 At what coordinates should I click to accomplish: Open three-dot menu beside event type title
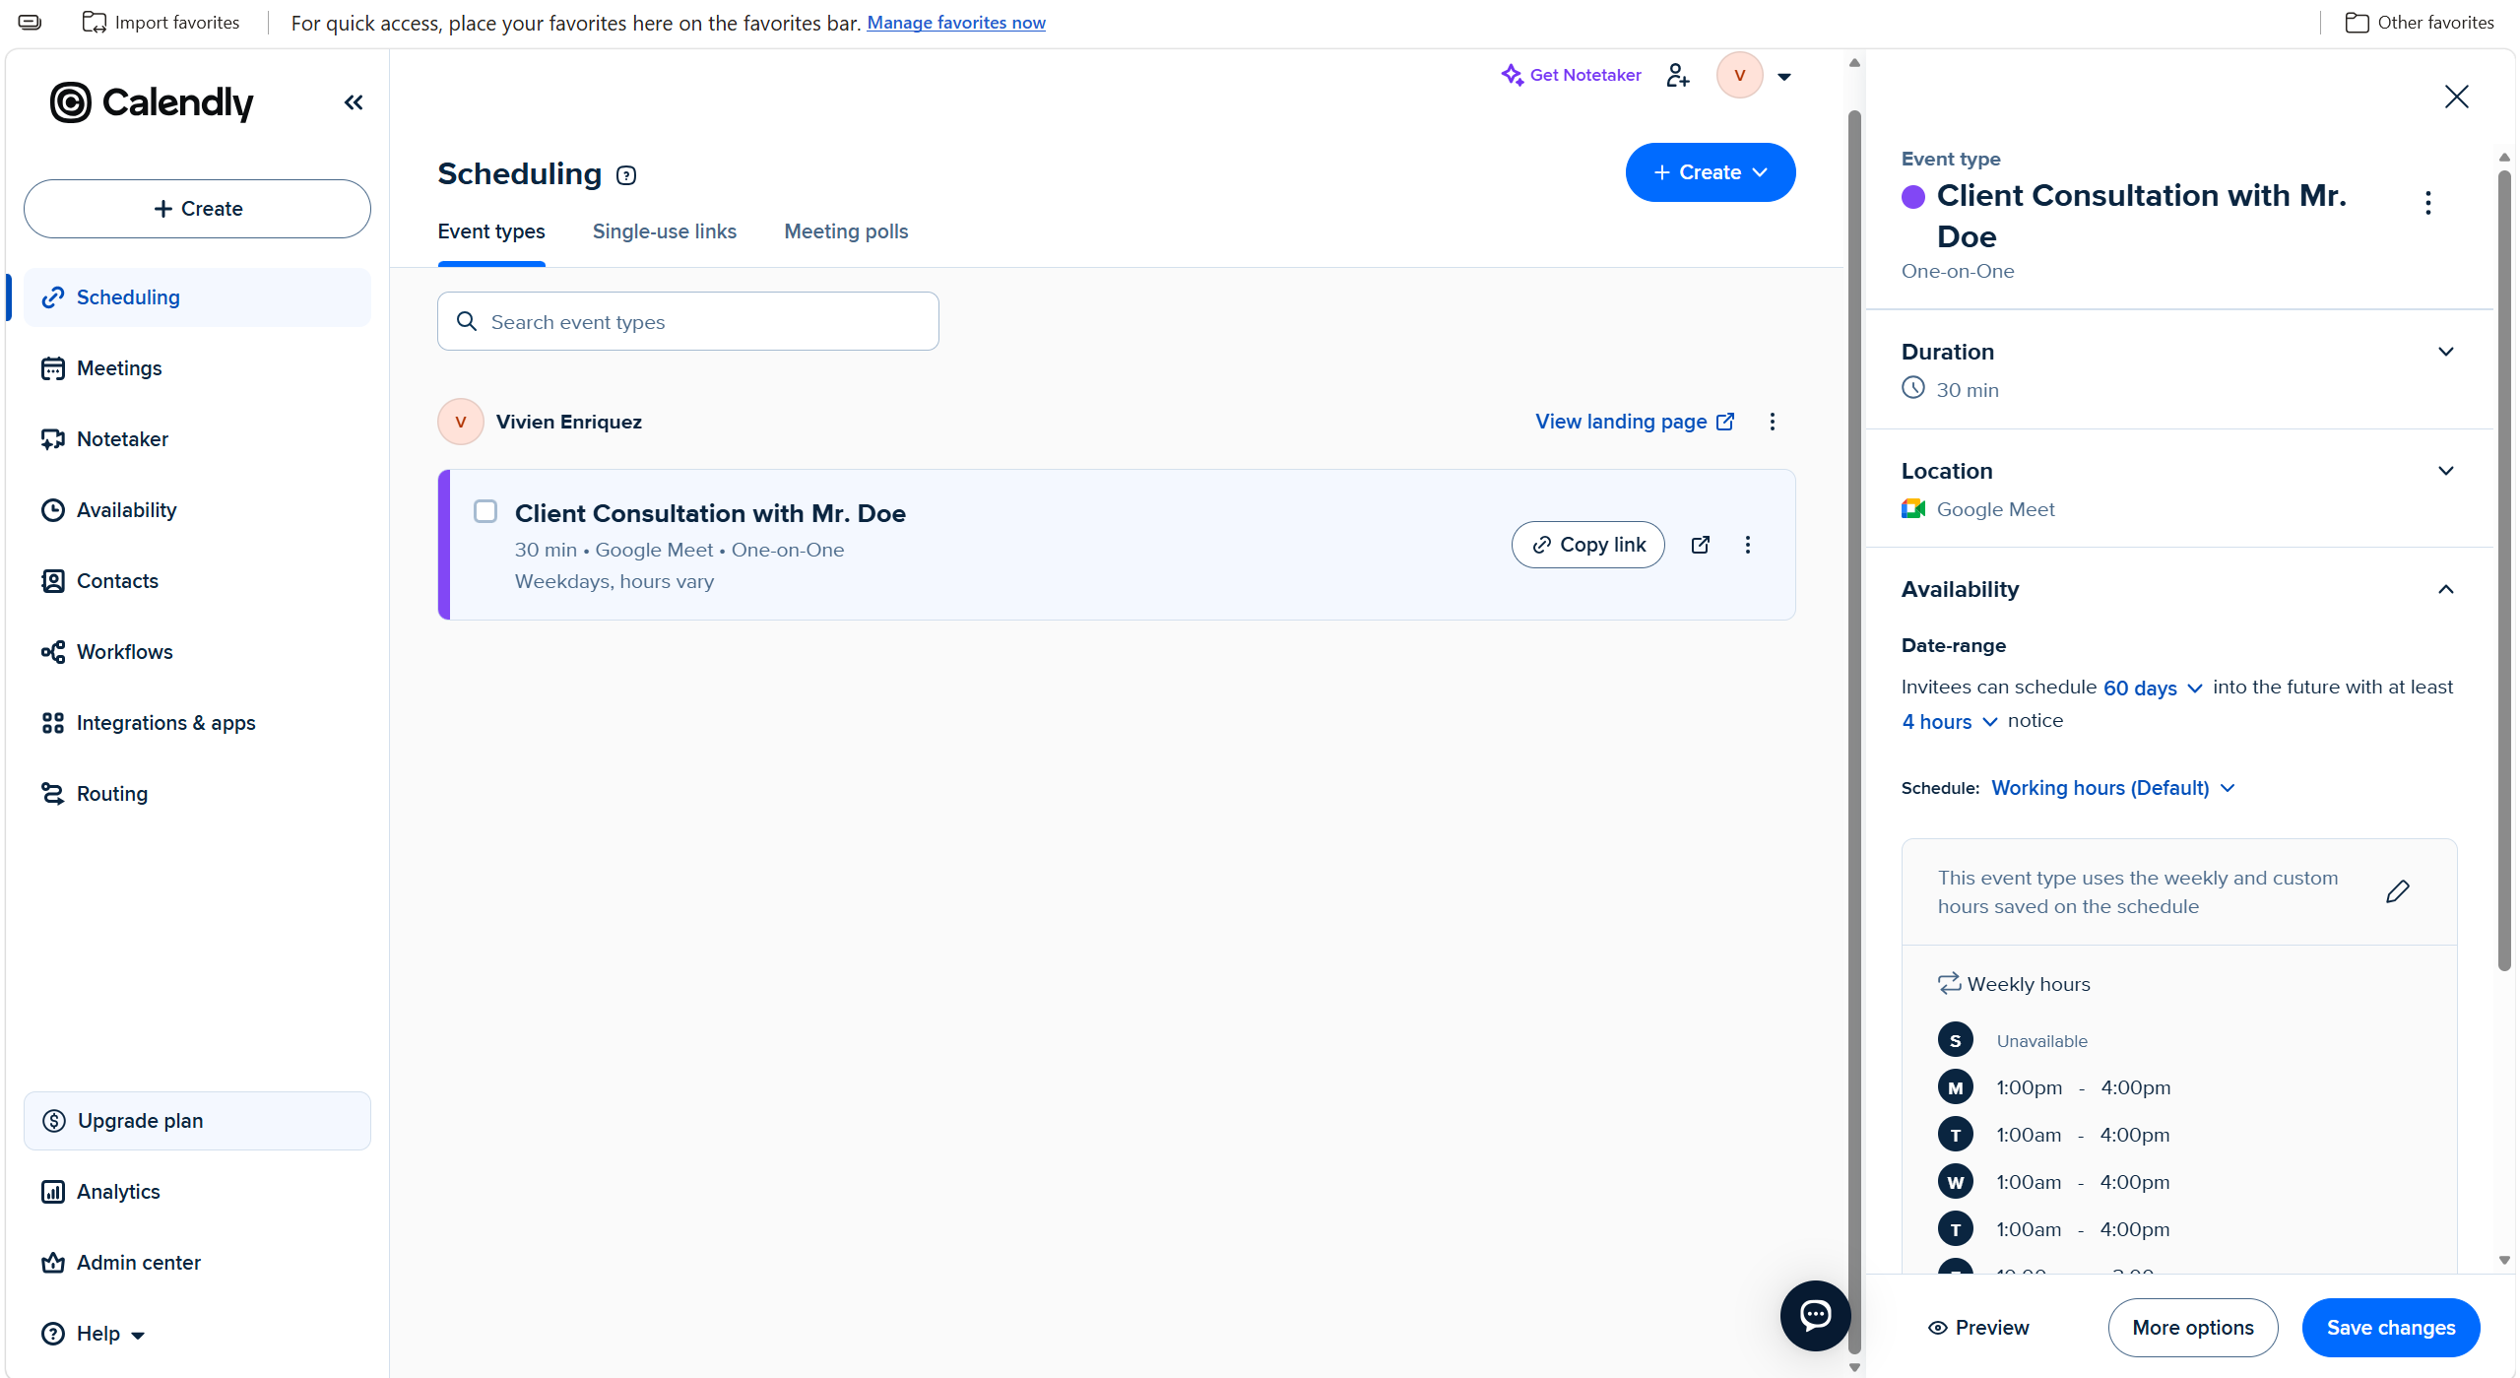2428,203
